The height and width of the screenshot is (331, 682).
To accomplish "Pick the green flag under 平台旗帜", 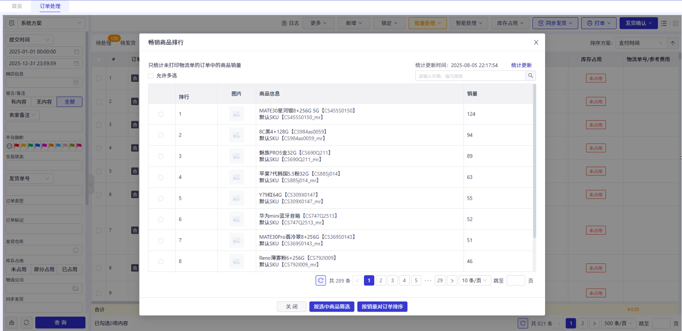I will pyautogui.click(x=31, y=146).
